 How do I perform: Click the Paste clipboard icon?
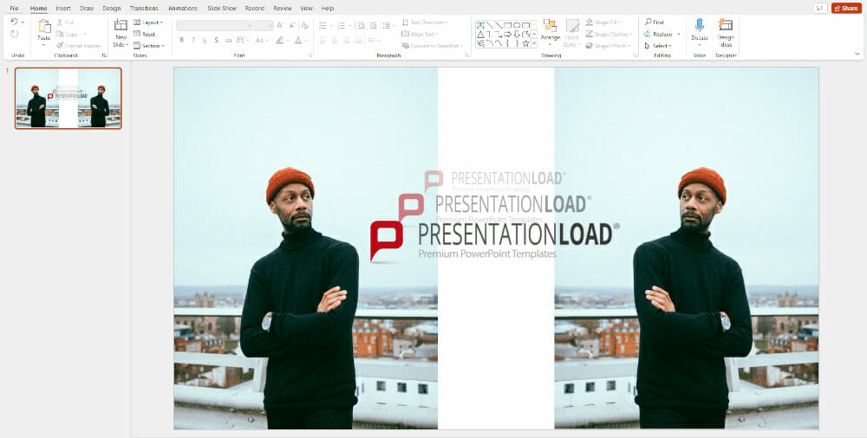tap(44, 25)
